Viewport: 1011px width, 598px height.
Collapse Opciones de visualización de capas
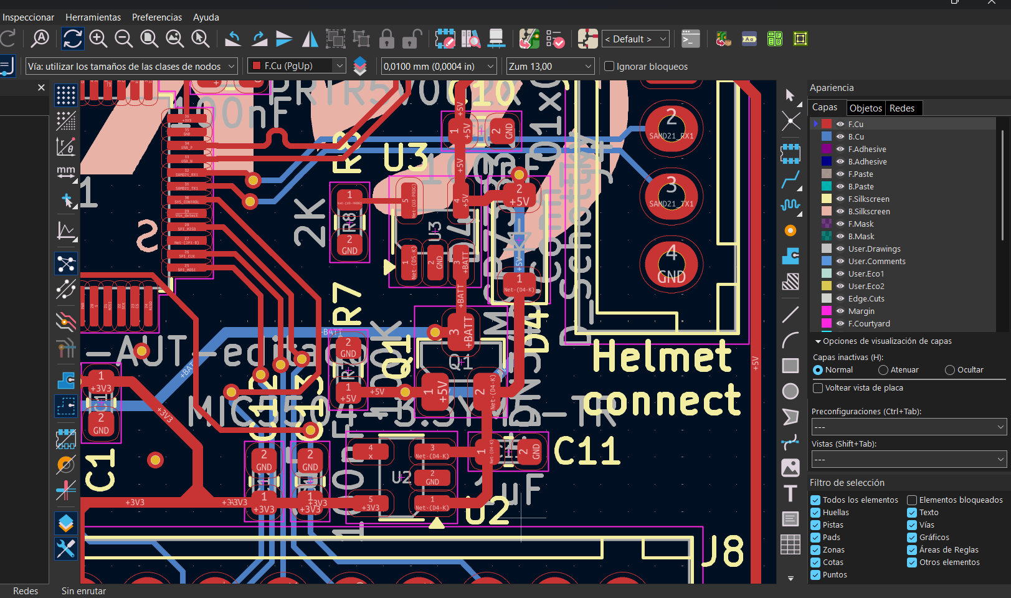818,341
